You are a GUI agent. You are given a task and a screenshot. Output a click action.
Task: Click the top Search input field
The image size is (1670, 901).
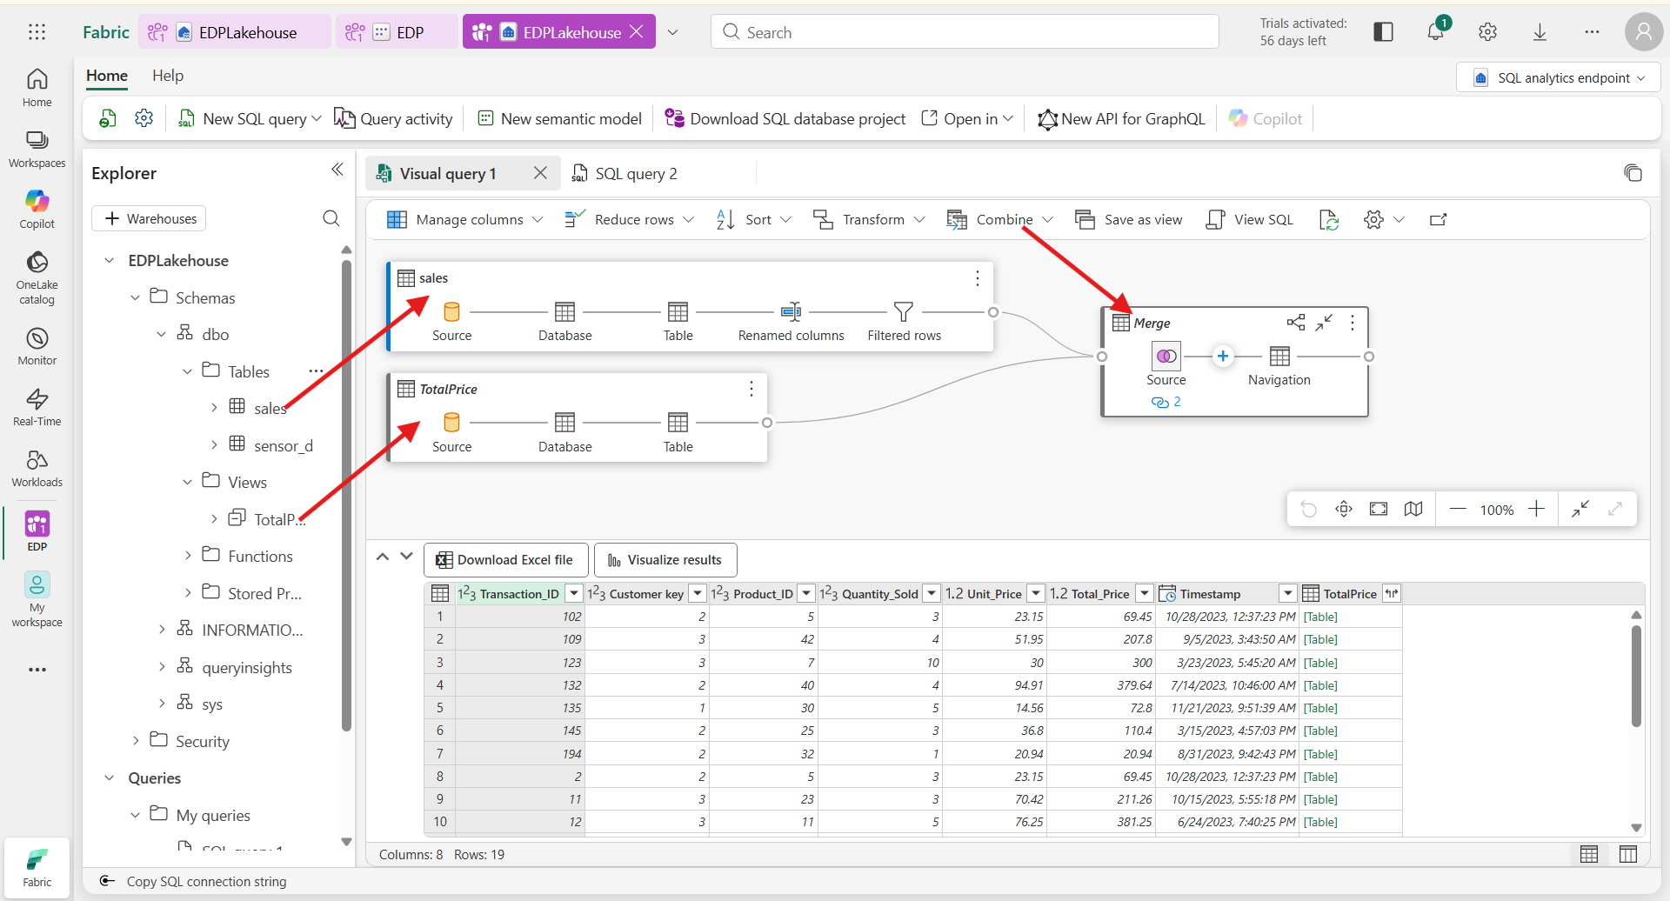click(964, 32)
